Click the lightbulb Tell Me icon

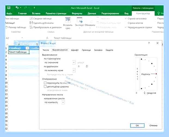tap(158, 13)
